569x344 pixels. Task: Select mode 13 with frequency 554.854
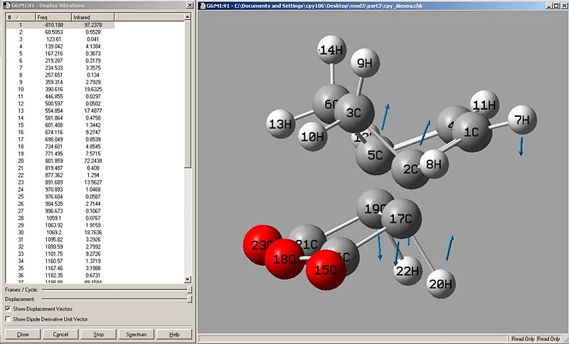point(60,111)
